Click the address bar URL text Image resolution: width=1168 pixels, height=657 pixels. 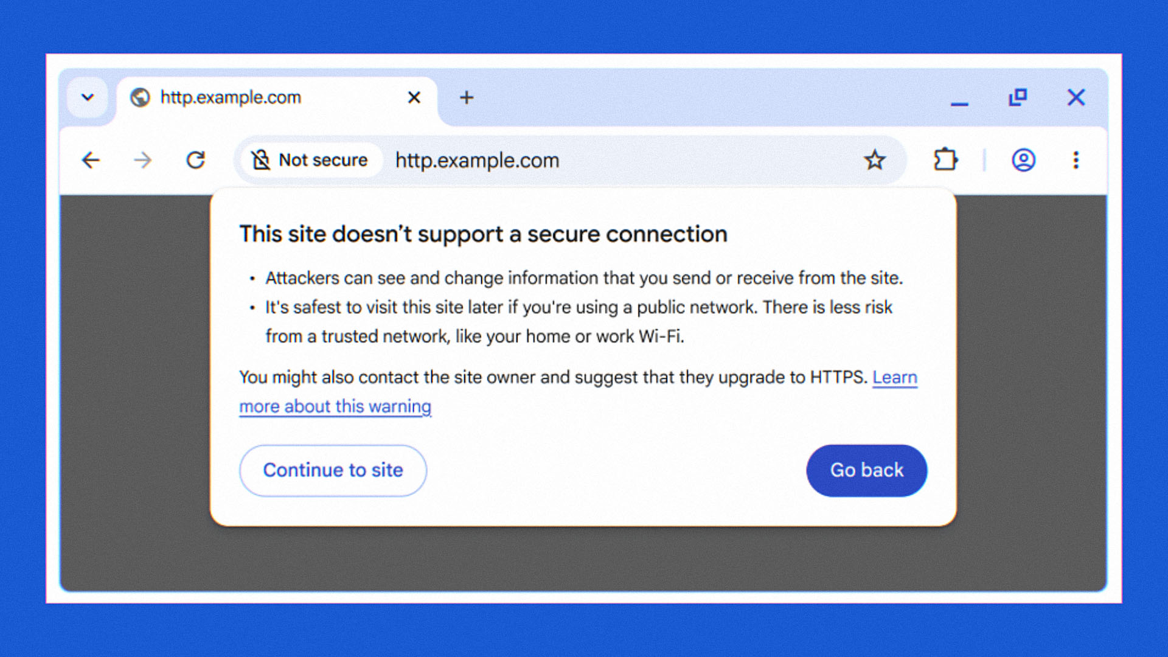[x=477, y=161]
